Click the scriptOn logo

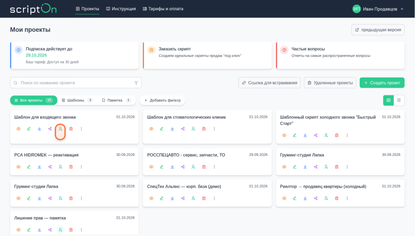33,9
